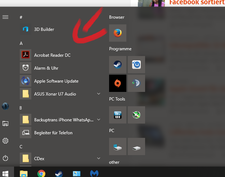
Task: Click the A letter group header
Action: pos(21,43)
